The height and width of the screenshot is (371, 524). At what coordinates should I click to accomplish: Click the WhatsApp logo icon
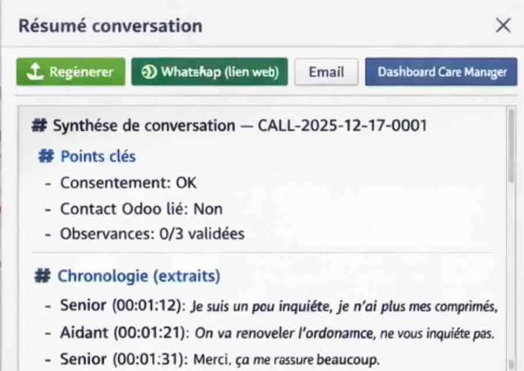149,72
